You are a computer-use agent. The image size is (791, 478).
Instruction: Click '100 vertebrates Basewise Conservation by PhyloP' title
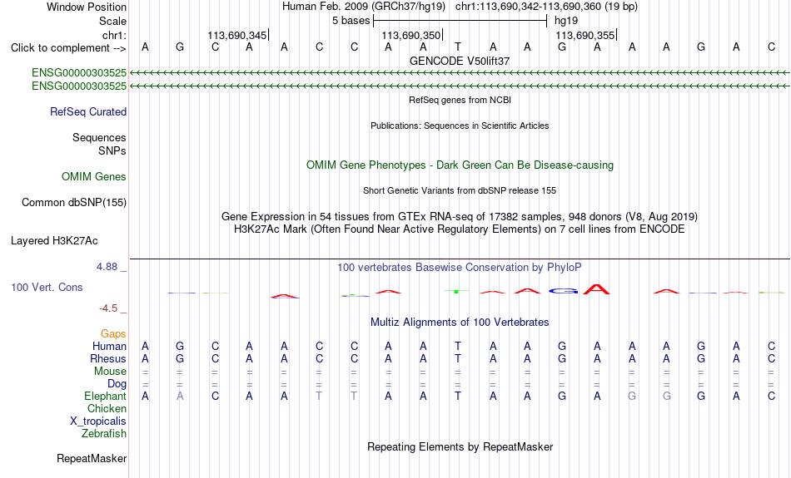[460, 268]
